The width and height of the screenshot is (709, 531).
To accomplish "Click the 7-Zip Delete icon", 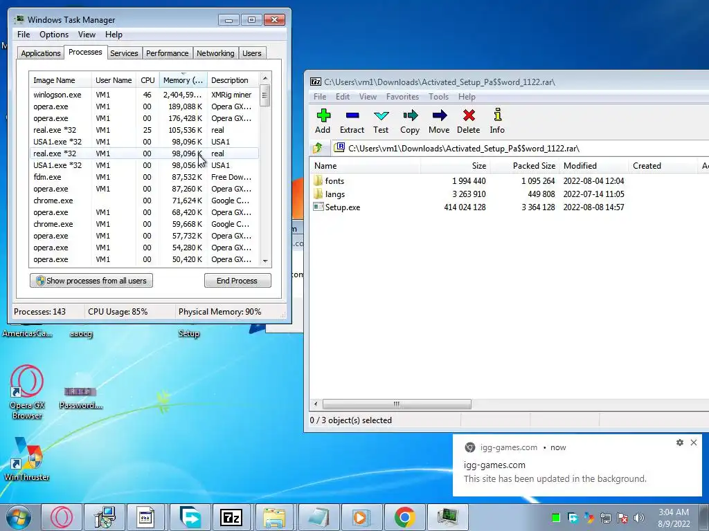I will pyautogui.click(x=469, y=115).
